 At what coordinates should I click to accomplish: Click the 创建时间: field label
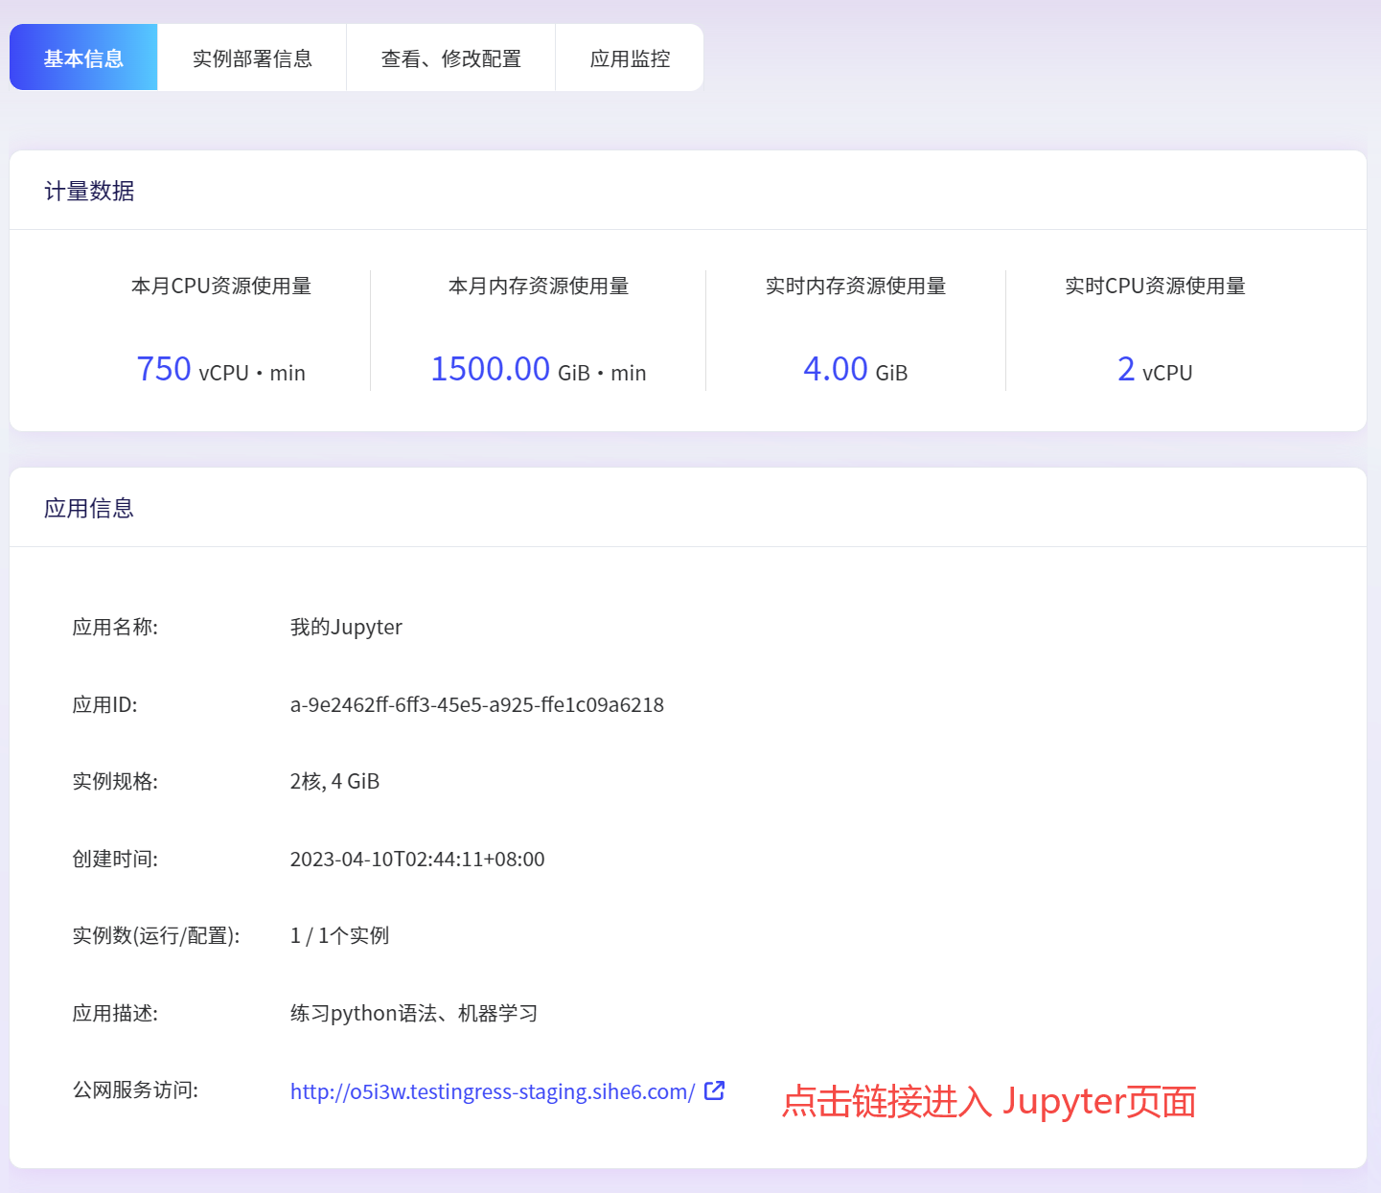[x=115, y=860]
